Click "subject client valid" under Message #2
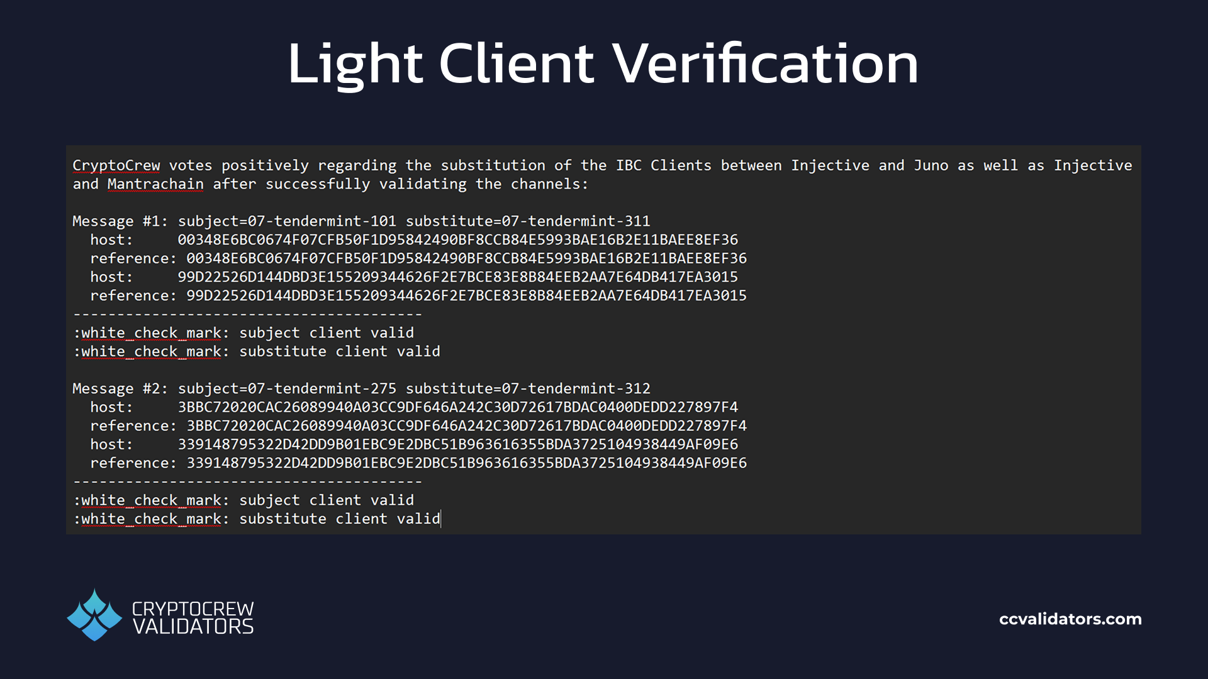This screenshot has height=679, width=1208. [x=327, y=500]
